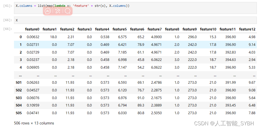The width and height of the screenshot is (258, 129).
Task: Click the feature4 column header
Action: [x=102, y=29]
